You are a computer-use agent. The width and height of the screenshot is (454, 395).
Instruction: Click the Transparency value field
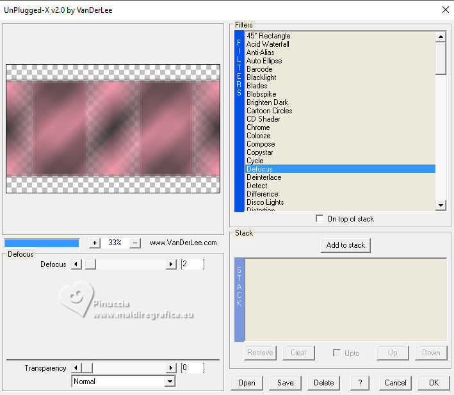click(x=193, y=368)
